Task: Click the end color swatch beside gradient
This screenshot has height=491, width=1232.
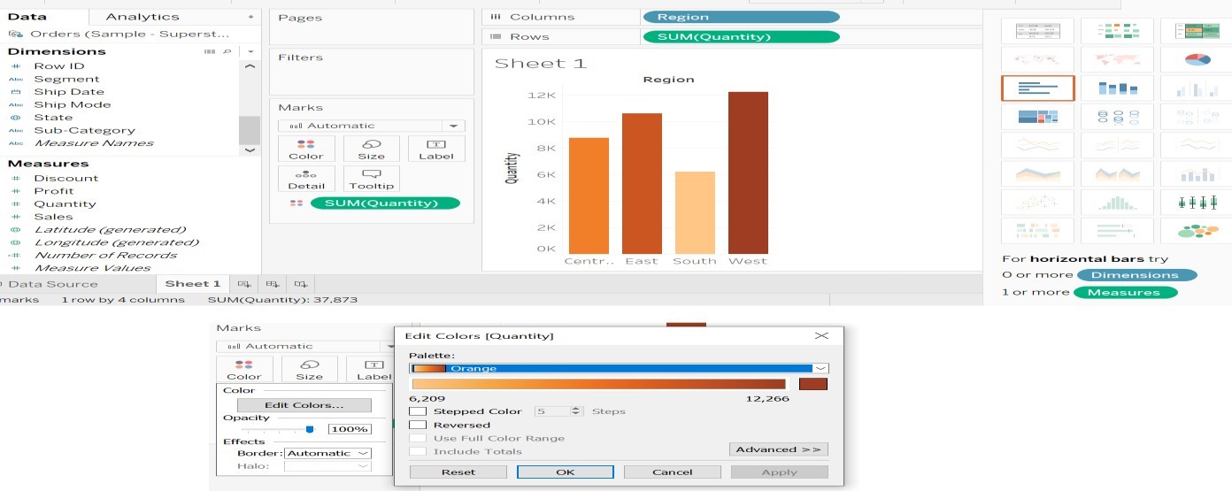Action: point(812,384)
